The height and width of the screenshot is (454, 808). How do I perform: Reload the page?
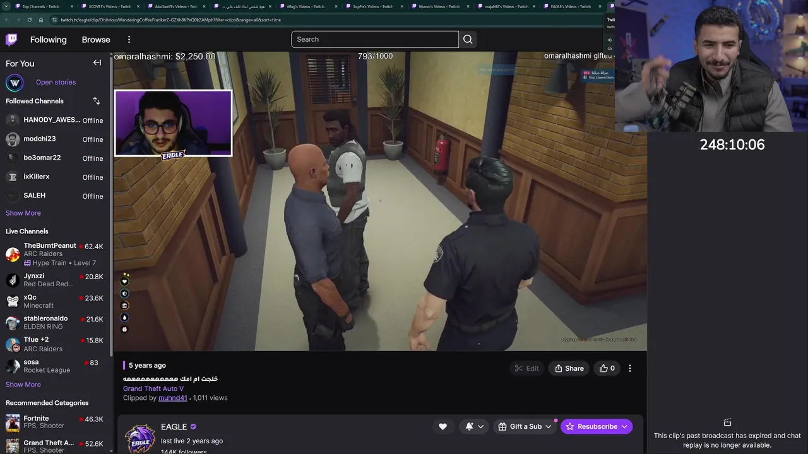(30, 20)
